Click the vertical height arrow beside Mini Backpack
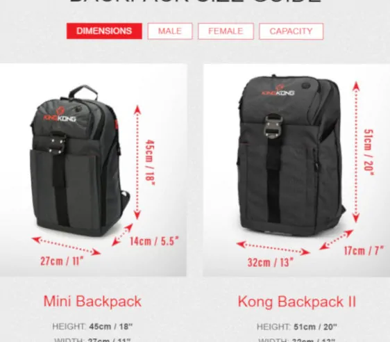The height and width of the screenshot is (342, 390). coord(137,163)
